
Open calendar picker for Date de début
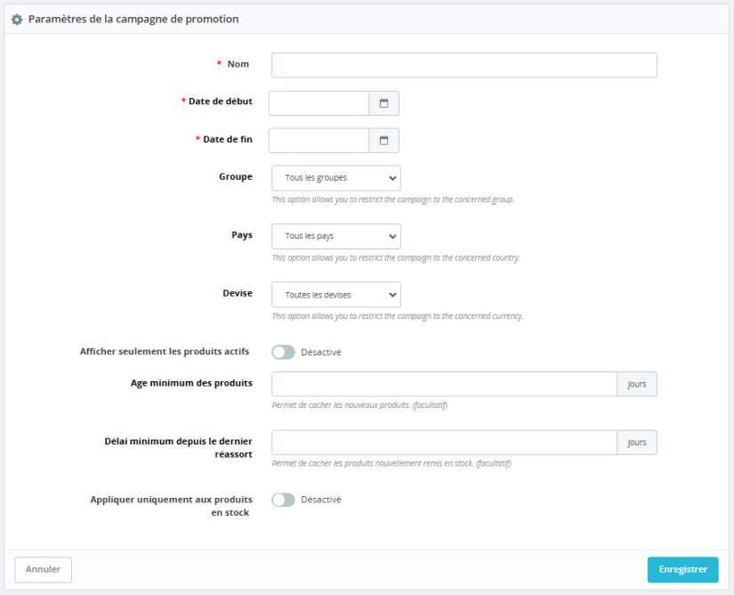tap(384, 103)
